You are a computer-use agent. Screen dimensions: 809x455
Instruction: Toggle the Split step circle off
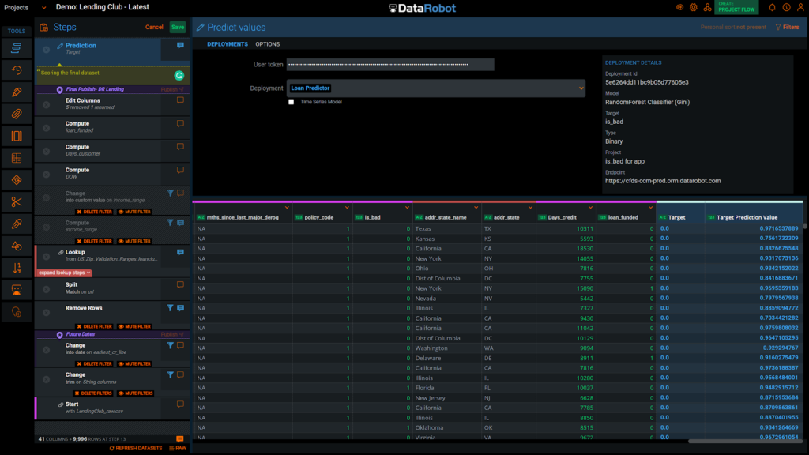click(47, 288)
